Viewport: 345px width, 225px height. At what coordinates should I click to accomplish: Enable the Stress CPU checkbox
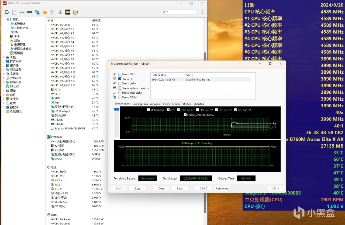click(x=120, y=74)
